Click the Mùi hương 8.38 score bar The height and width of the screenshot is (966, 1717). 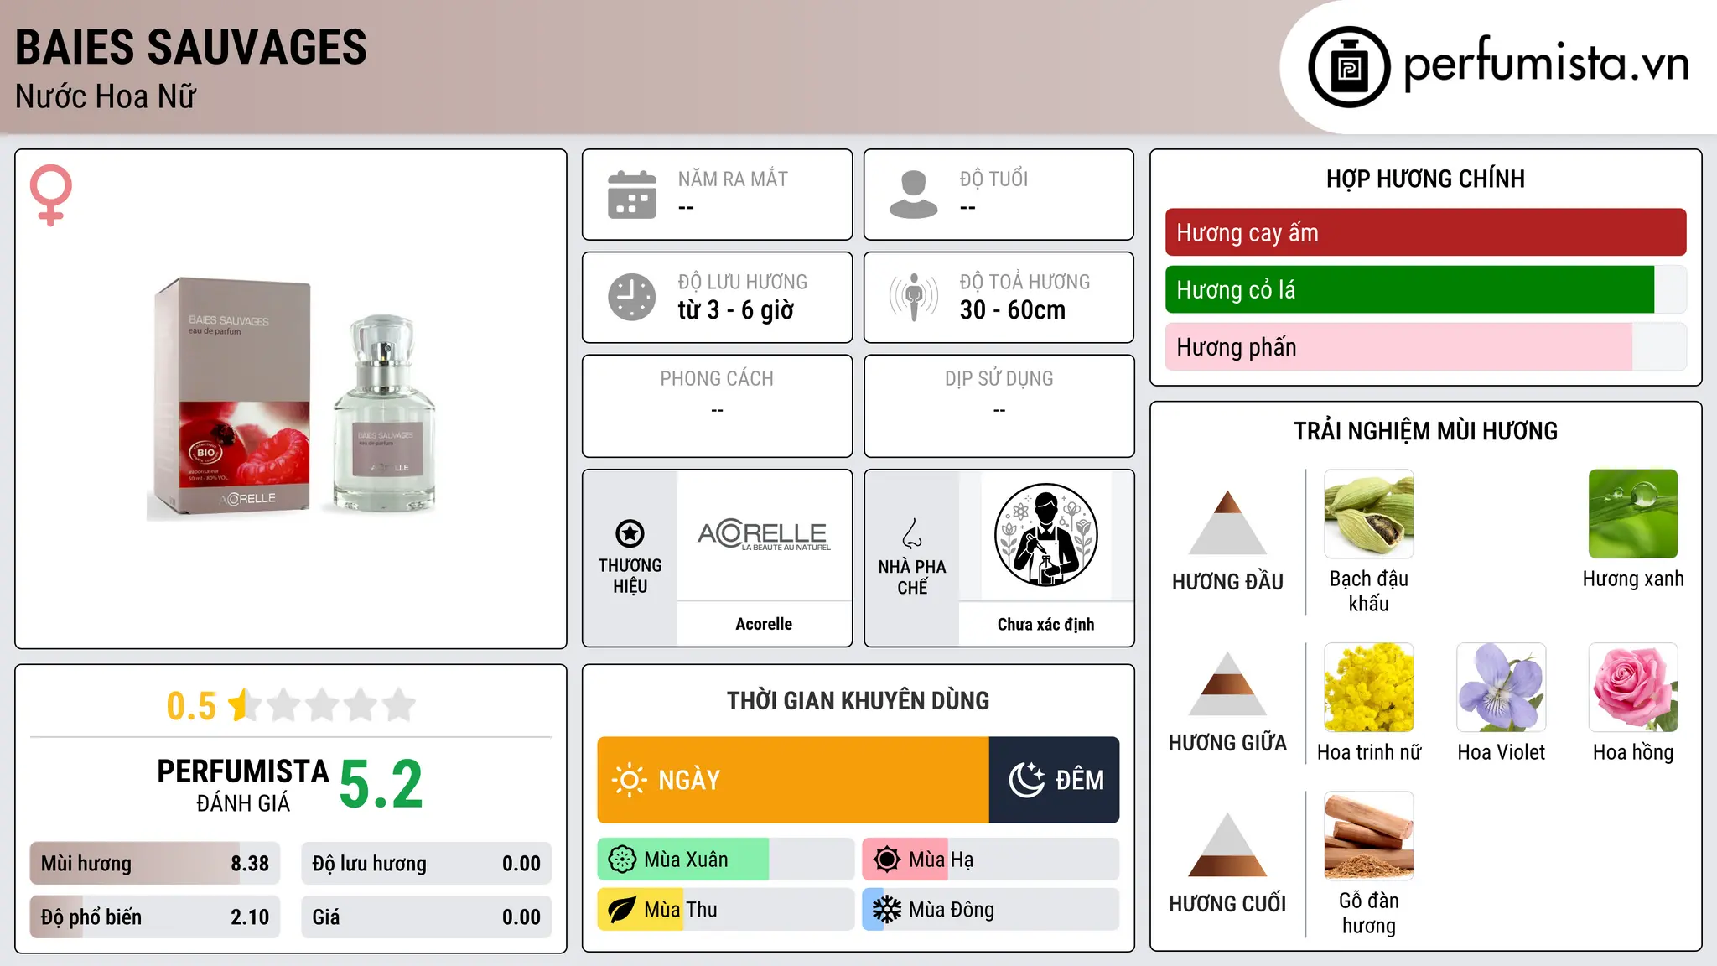click(155, 864)
